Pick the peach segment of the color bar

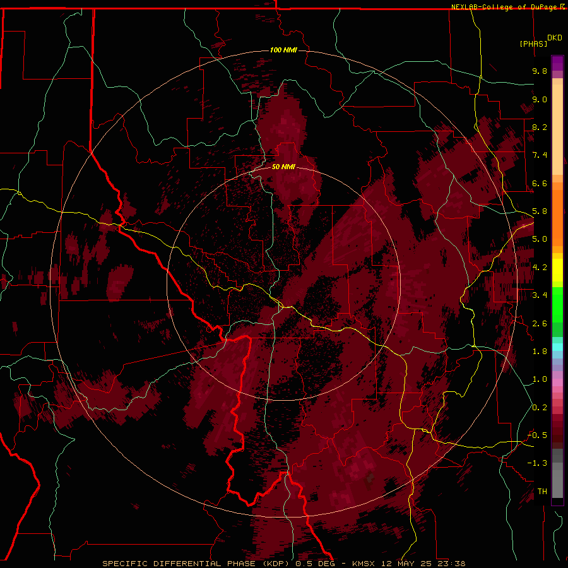click(x=557, y=129)
